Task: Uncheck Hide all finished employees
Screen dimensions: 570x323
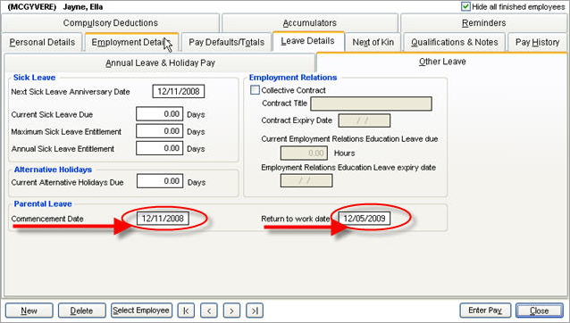Action: (x=465, y=6)
